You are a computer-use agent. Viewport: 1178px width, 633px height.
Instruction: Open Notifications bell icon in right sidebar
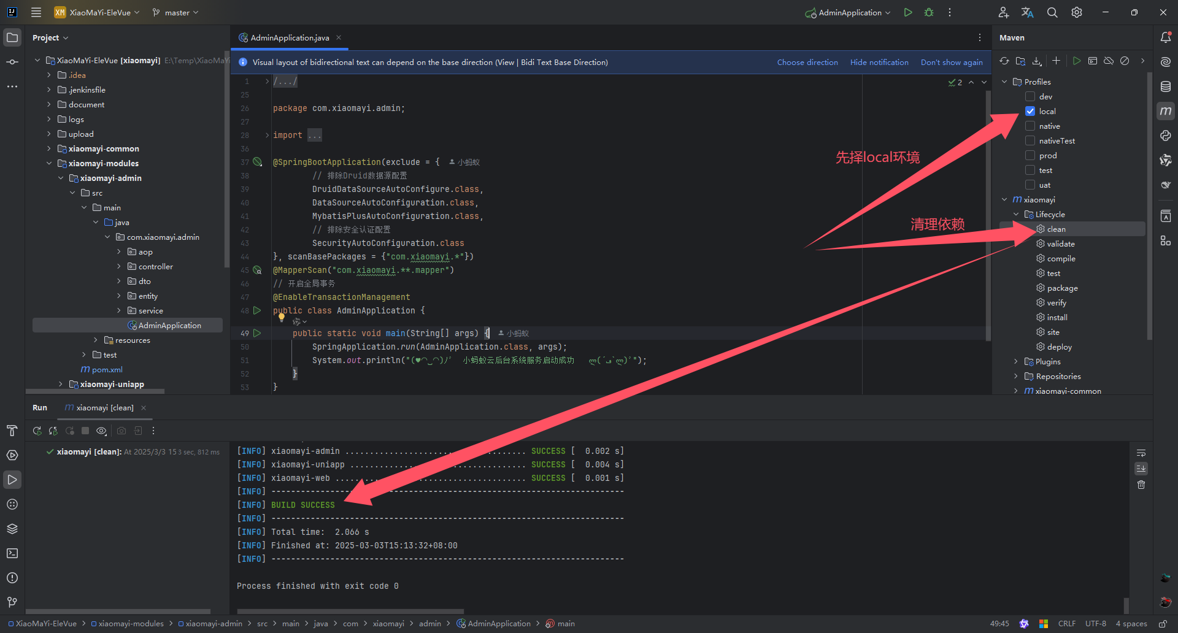[x=1166, y=37]
